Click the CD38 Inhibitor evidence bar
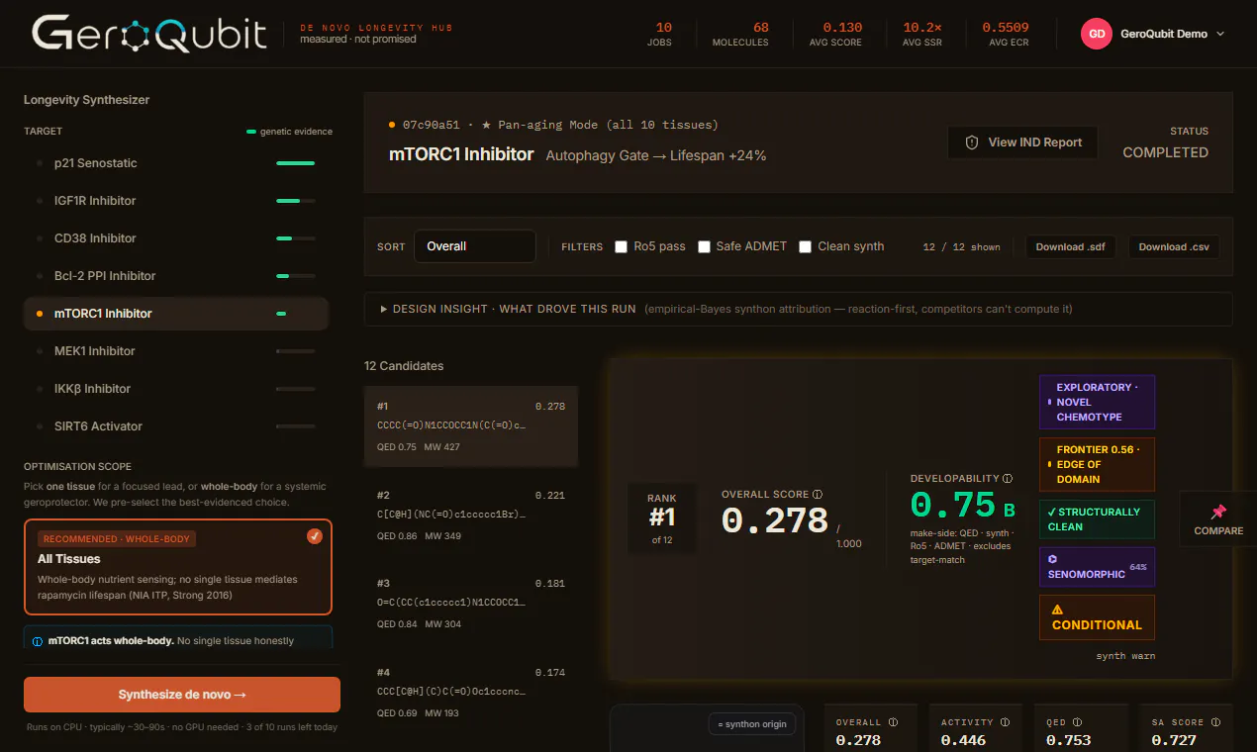The image size is (1257, 752). tap(296, 238)
